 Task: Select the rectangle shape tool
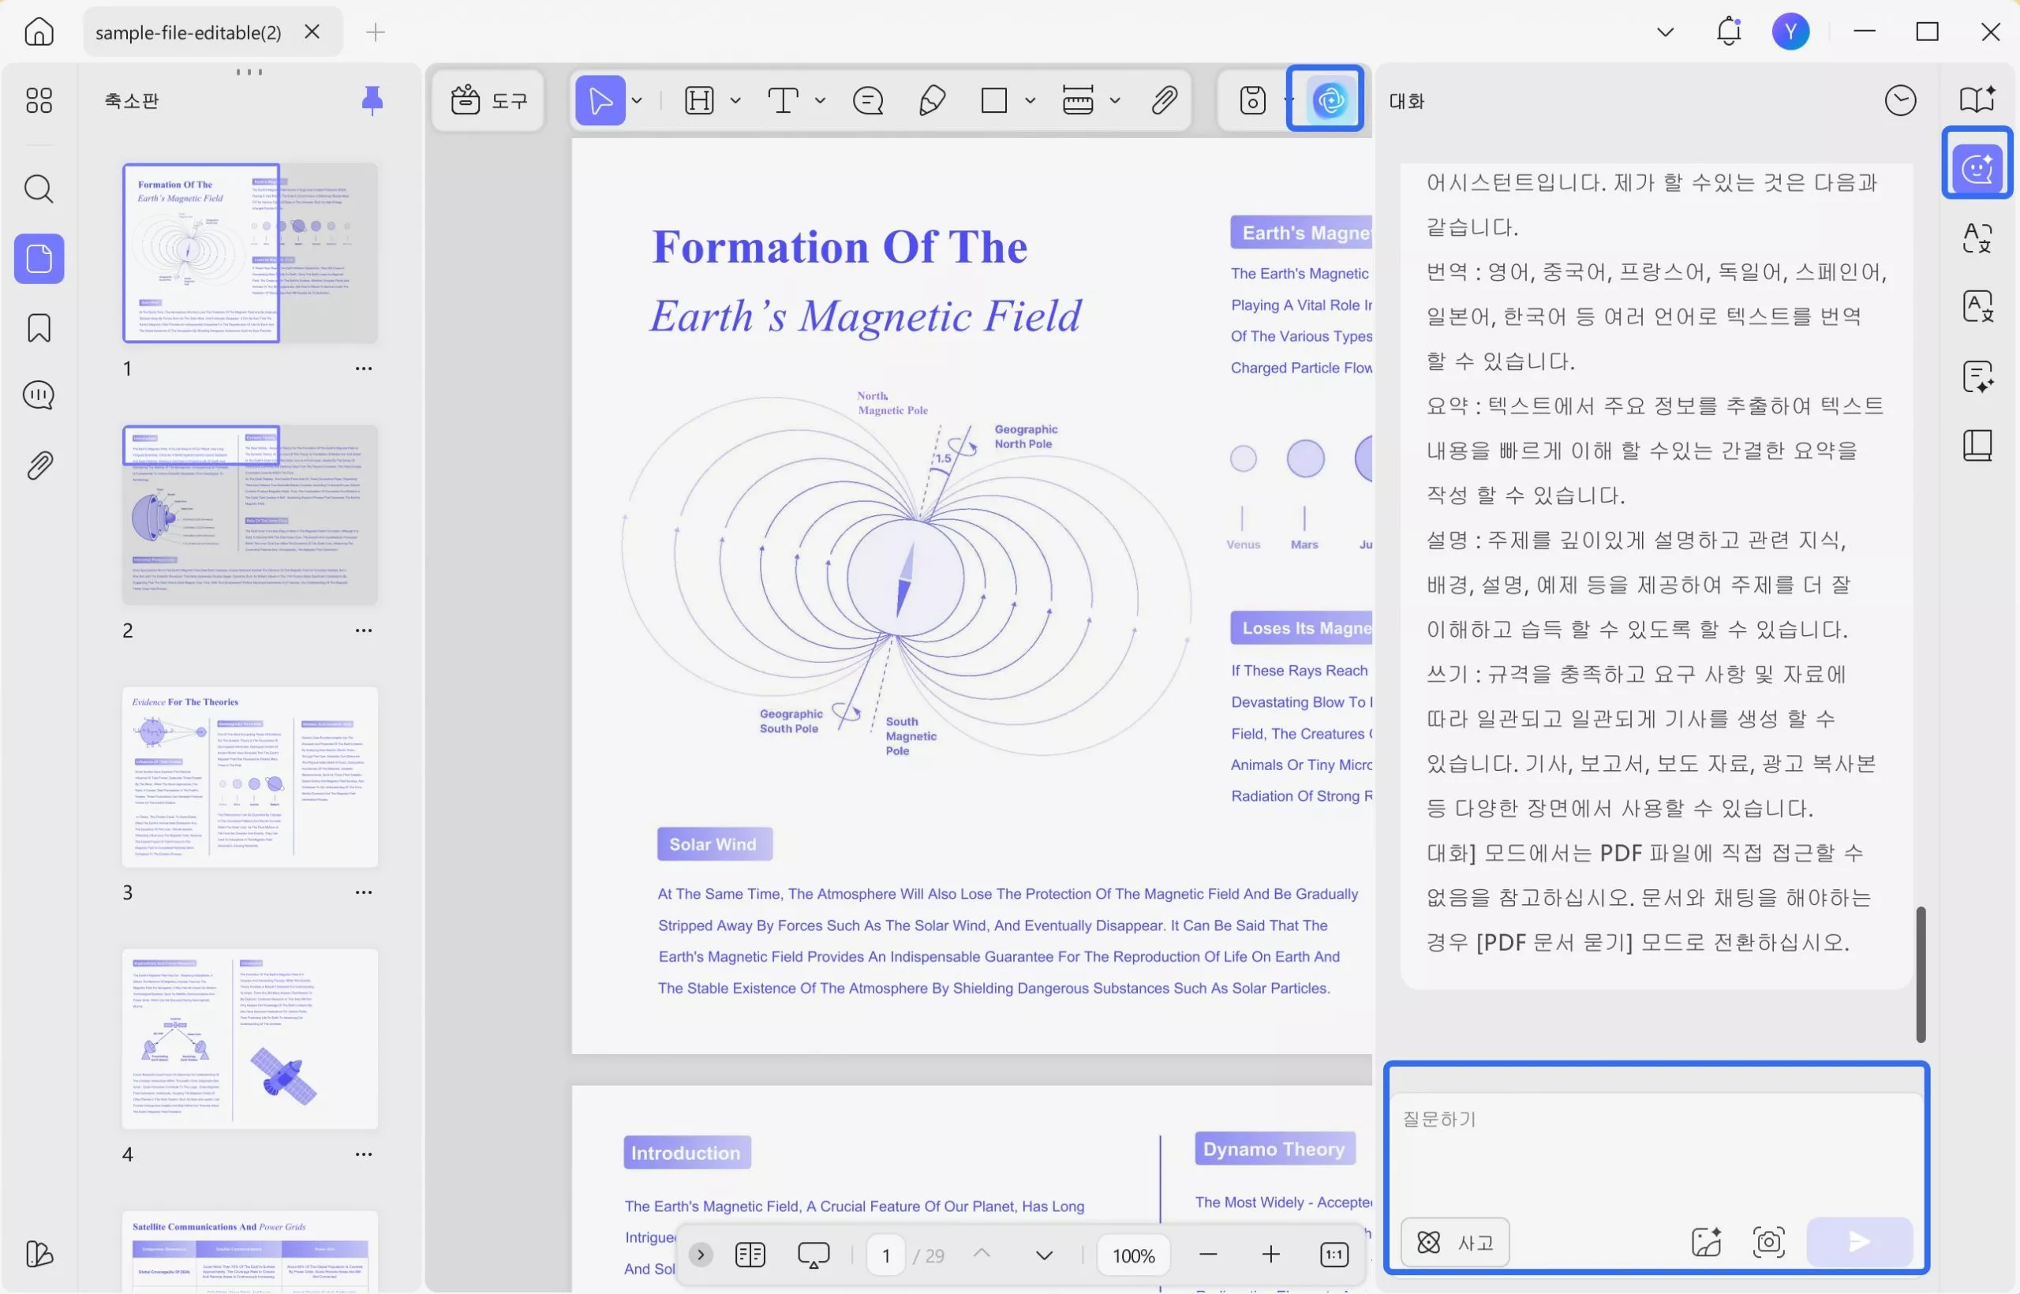point(994,101)
